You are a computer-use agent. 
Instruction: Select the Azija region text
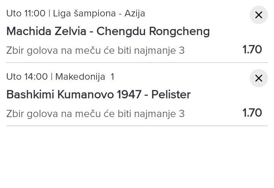coord(135,13)
